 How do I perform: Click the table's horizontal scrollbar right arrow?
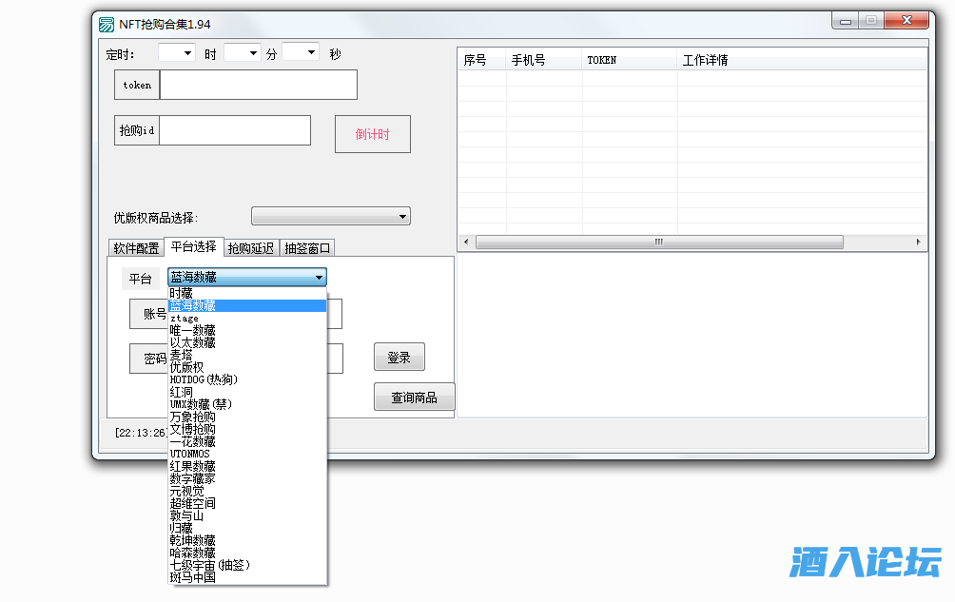[x=918, y=243]
